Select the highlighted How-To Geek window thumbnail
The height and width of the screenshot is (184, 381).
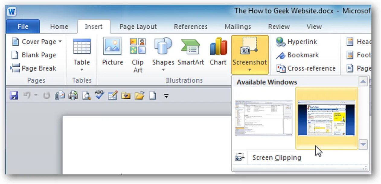(326, 118)
